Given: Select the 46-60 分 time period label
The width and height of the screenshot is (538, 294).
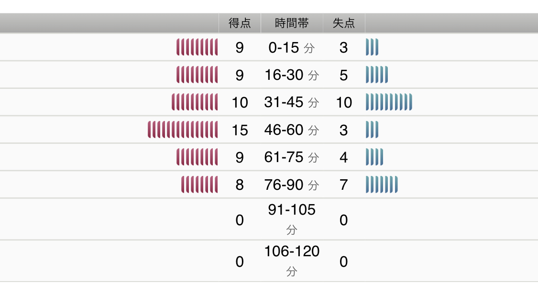Looking at the screenshot, I should [x=292, y=130].
